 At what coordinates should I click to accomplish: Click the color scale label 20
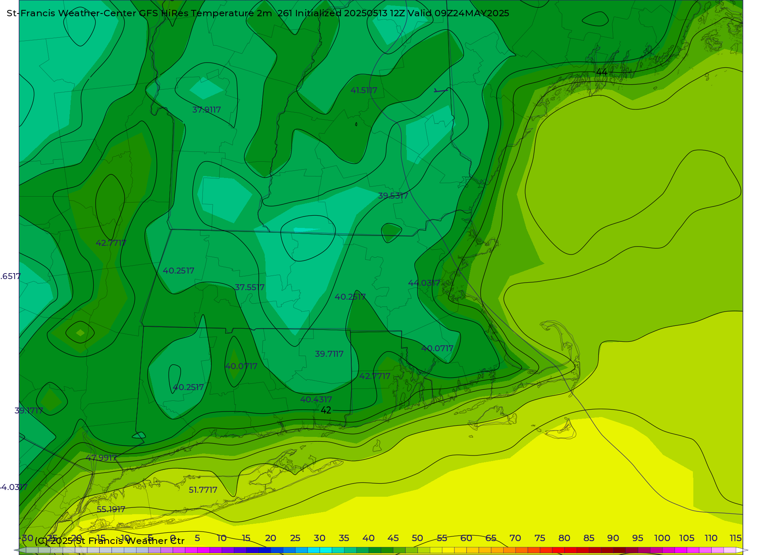point(271,538)
